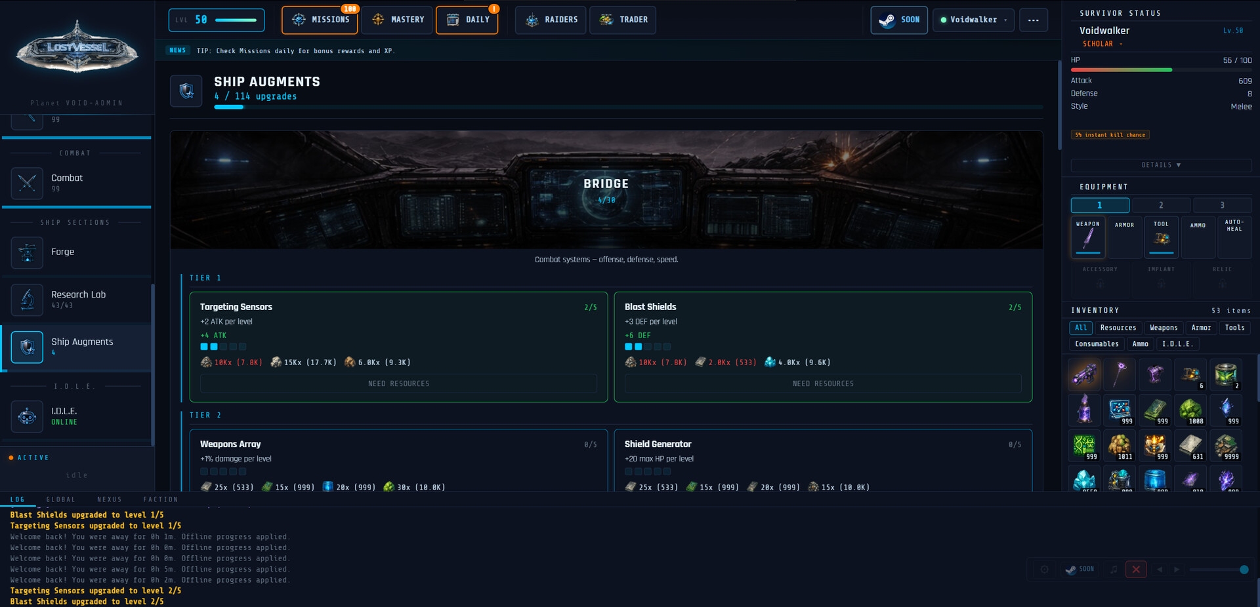
Task: Click Need Resources under Targeting Sensors
Action: click(398, 383)
